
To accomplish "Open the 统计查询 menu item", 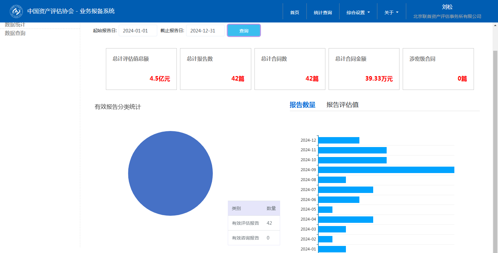I will (x=323, y=13).
